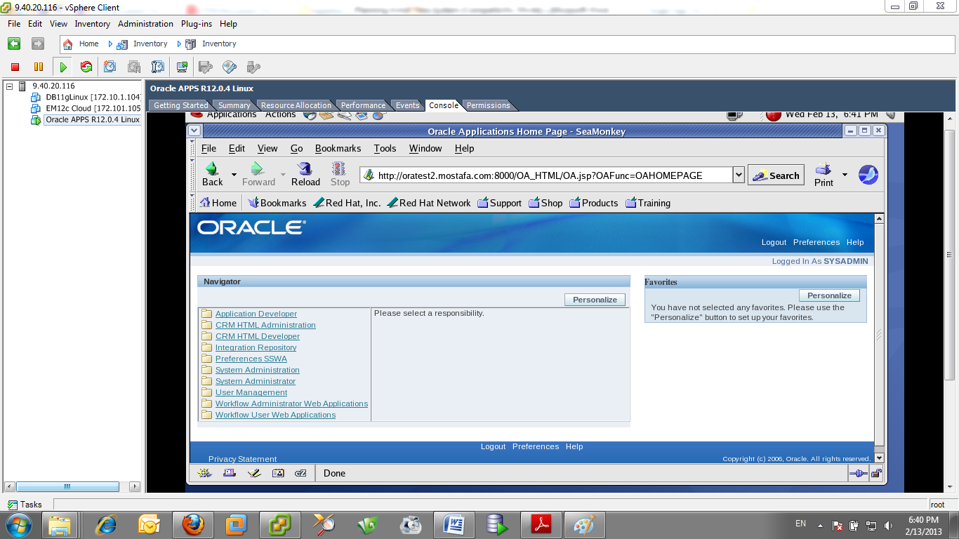Open the Bookmarks menu in SeaMonkey
959x539 pixels.
click(x=338, y=148)
